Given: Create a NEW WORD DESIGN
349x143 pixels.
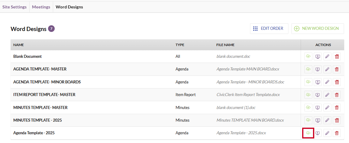Looking at the screenshot, I should (318, 29).
